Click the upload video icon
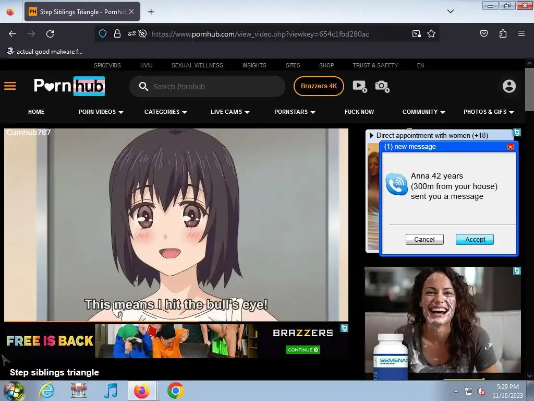 [360, 86]
